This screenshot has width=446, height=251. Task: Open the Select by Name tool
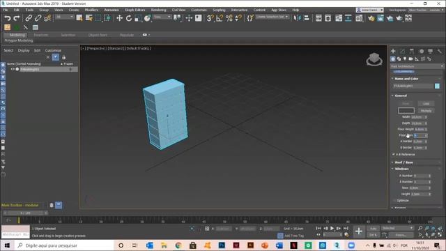(x=89, y=18)
